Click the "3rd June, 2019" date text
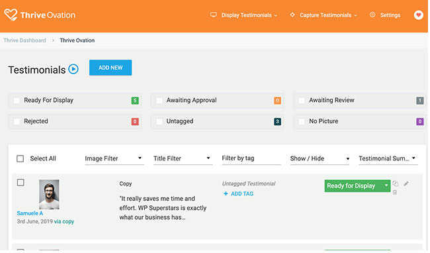The height and width of the screenshot is (253, 430). coord(34,221)
